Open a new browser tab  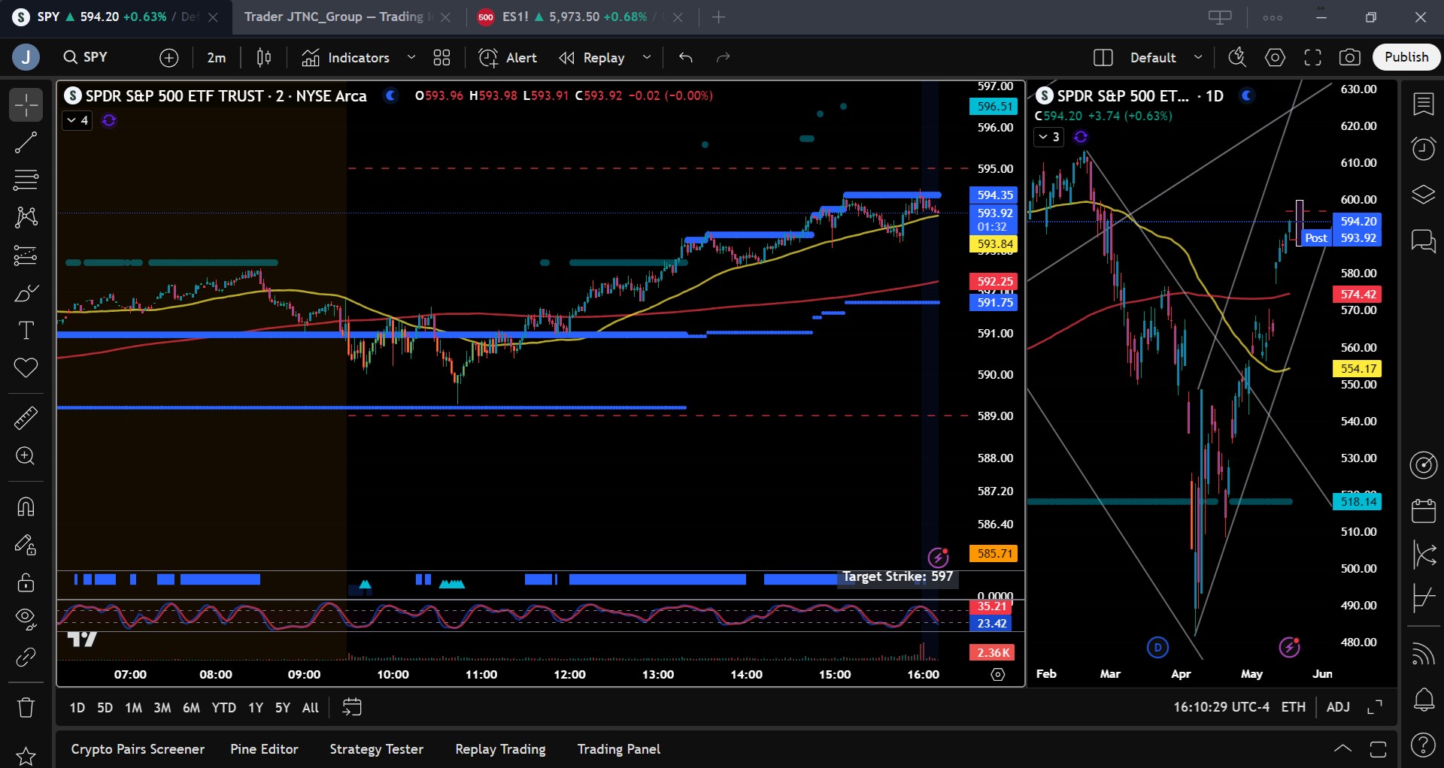(719, 17)
